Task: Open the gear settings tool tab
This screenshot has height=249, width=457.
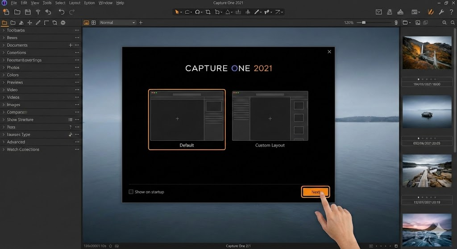Action: coord(63,22)
